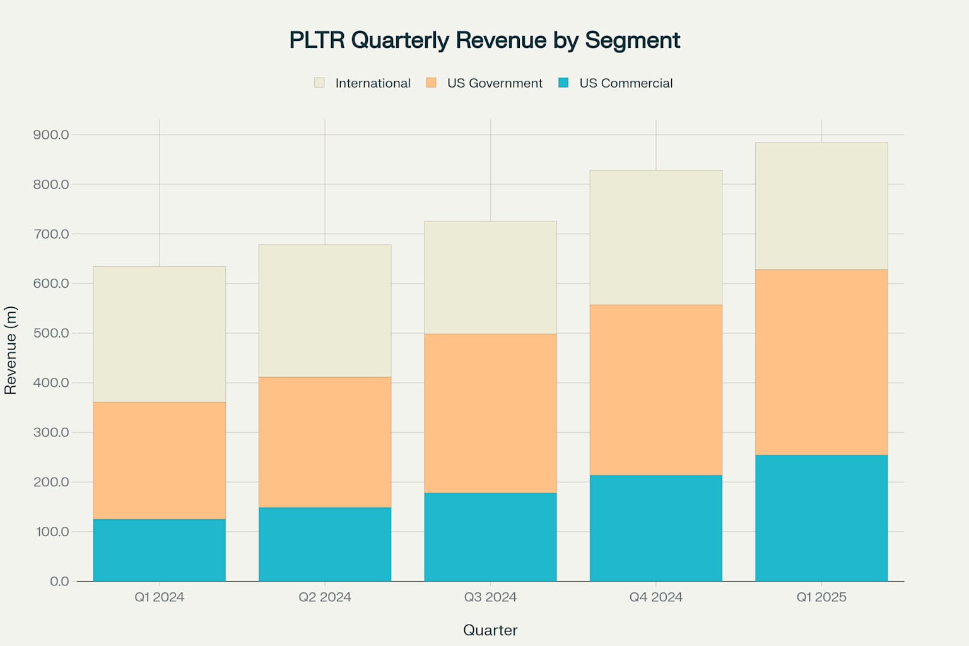Toggle the US Government legend label

[495, 83]
